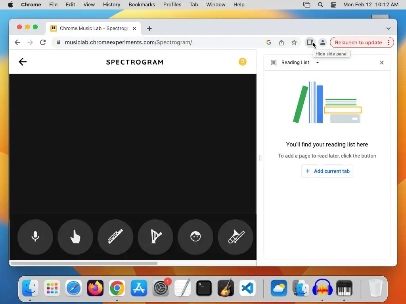Open Spotlight search in menu bar
This screenshot has height=304, width=406.
(320, 5)
